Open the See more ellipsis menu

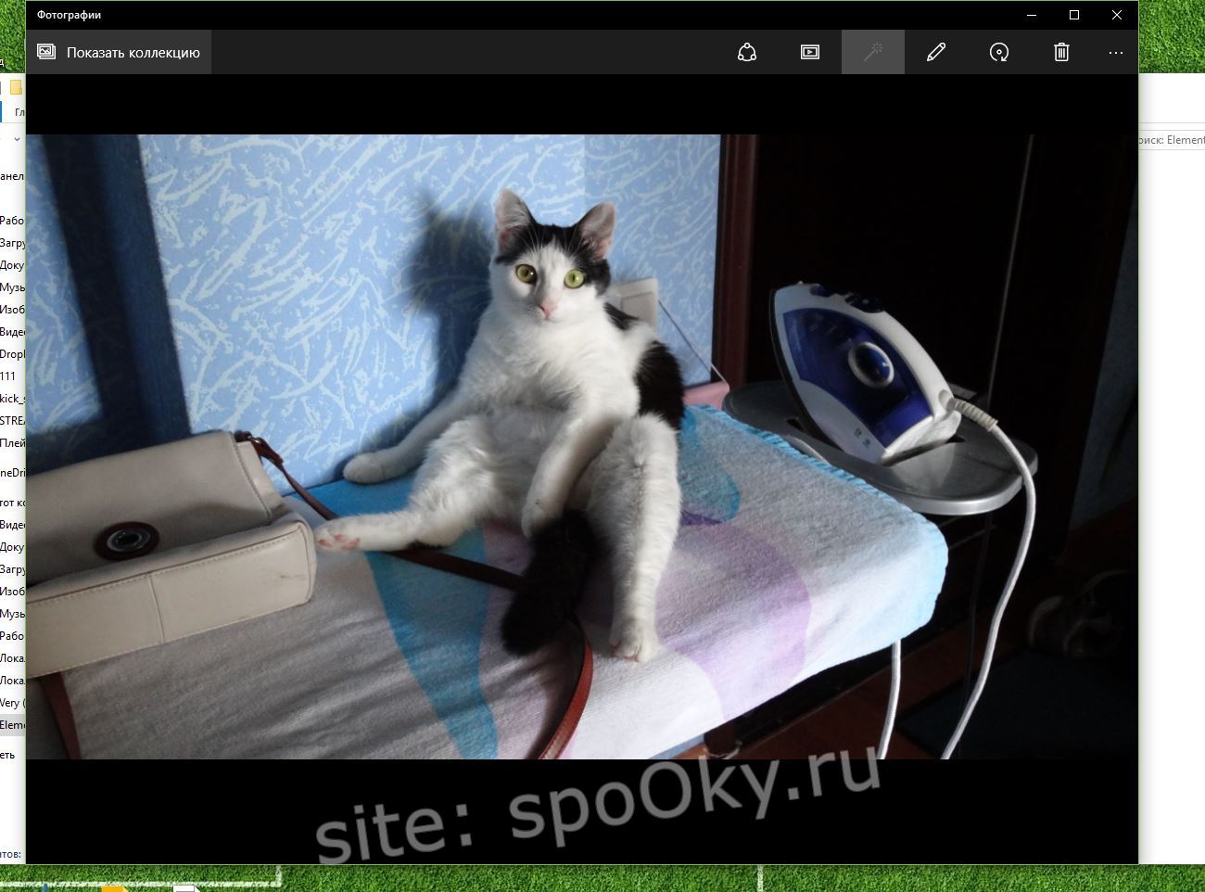[1115, 53]
